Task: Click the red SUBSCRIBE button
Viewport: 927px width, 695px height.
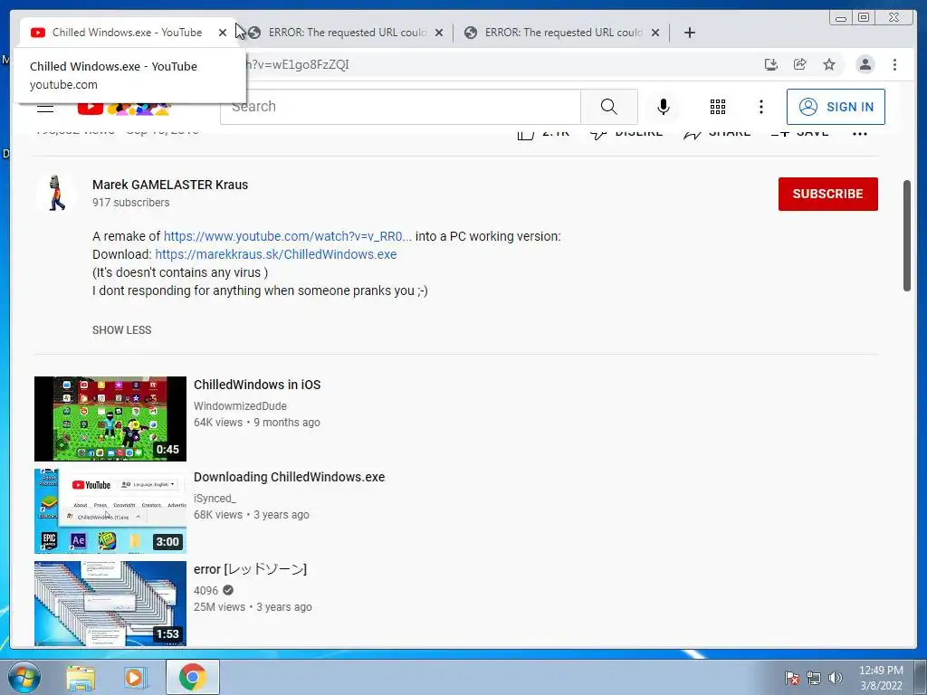Action: [827, 194]
